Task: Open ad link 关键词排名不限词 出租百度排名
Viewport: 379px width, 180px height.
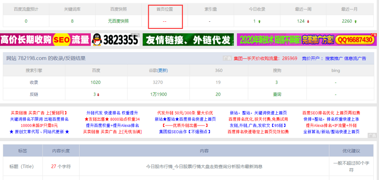Action: click(x=39, y=119)
